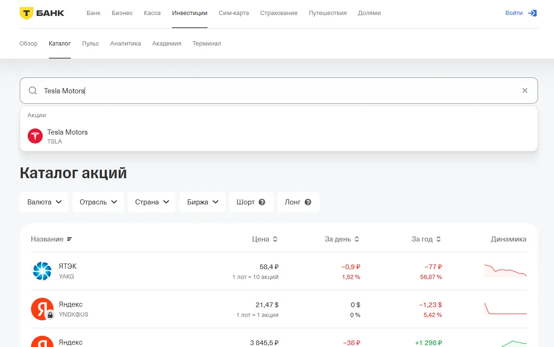This screenshot has height=347, width=554.
Task: Click the login arrow icon
Action: pos(532,13)
